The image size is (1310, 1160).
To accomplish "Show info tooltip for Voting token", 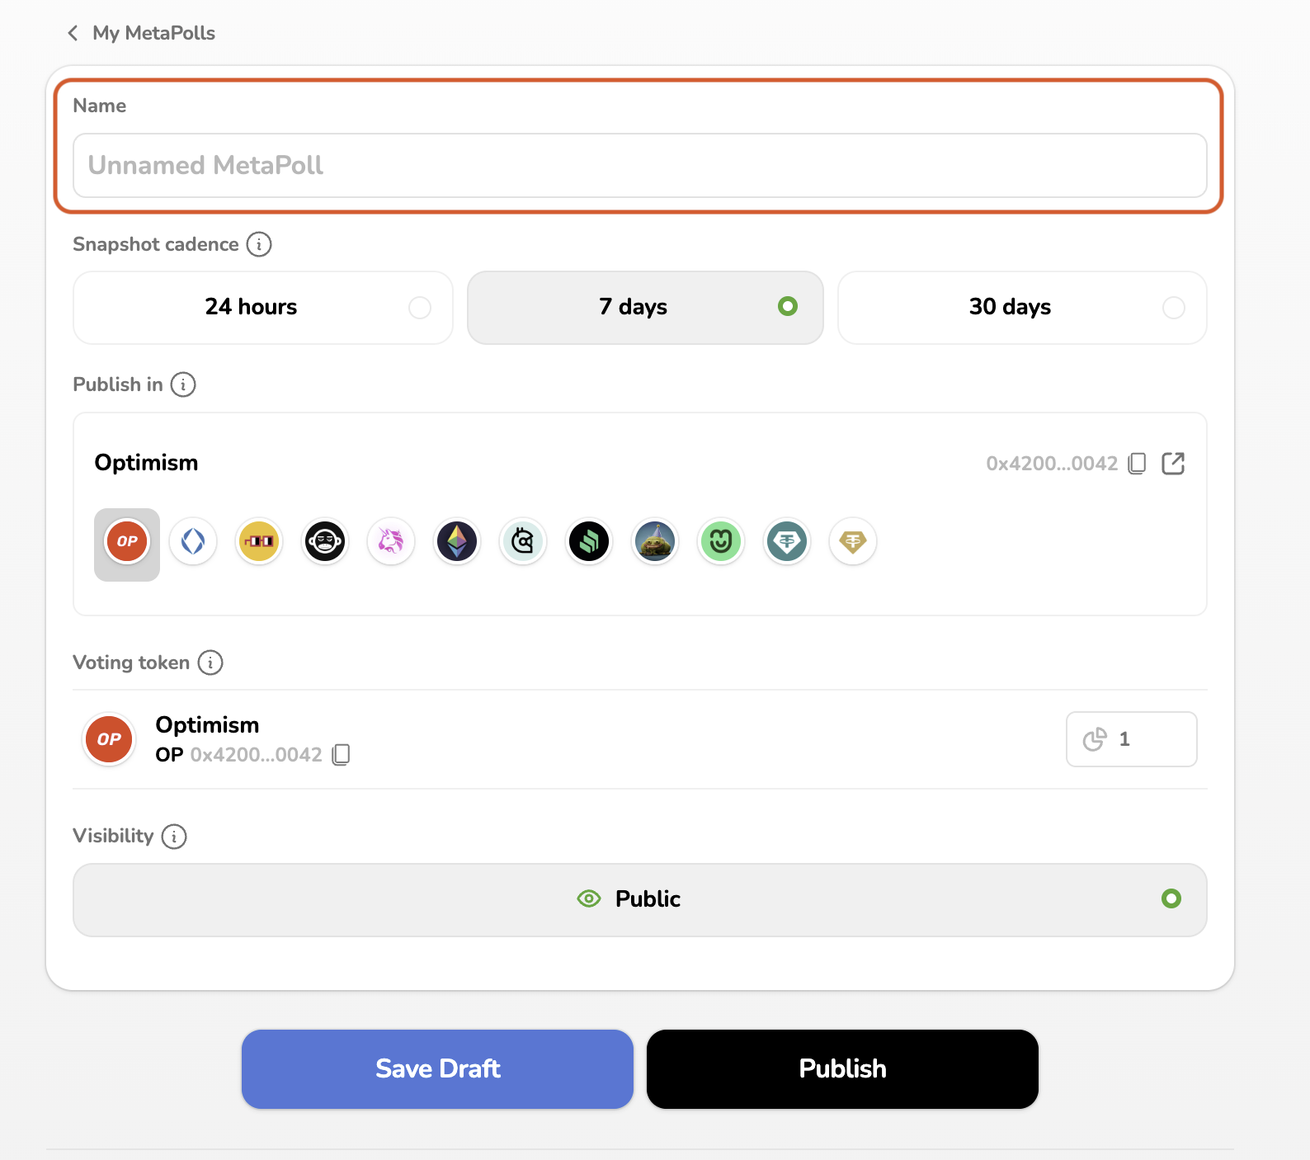I will 210,663.
